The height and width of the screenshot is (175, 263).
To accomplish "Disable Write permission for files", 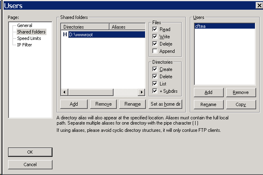I will 155,37.
